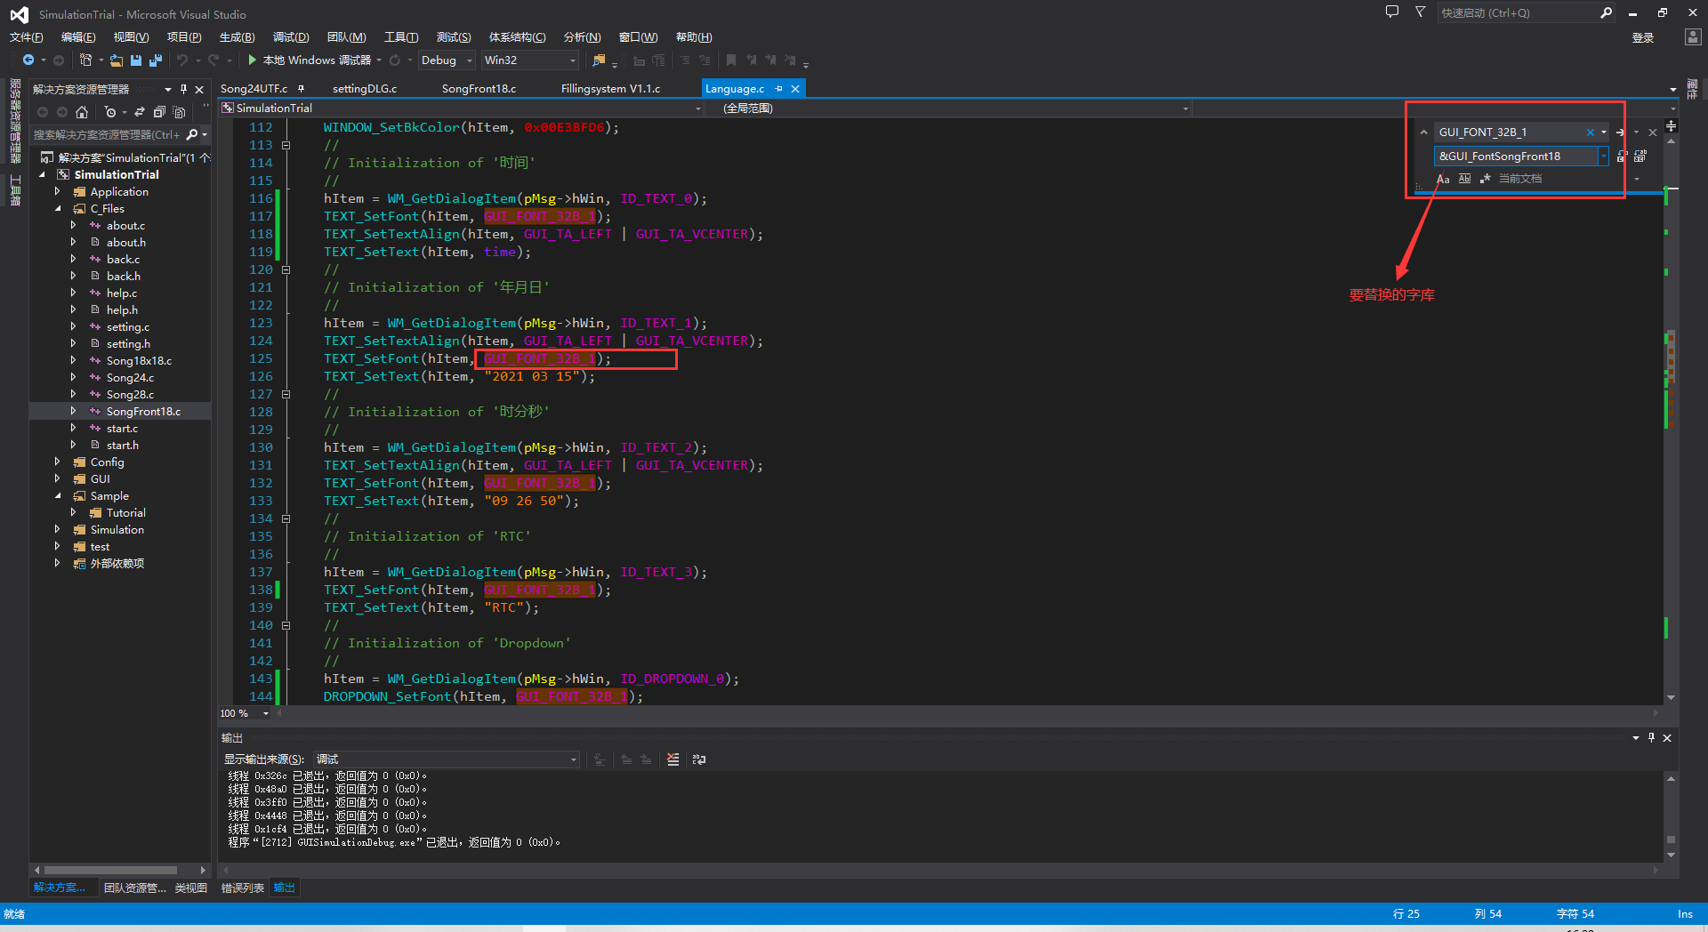Switch to the SongFront18.c tab

479,89
